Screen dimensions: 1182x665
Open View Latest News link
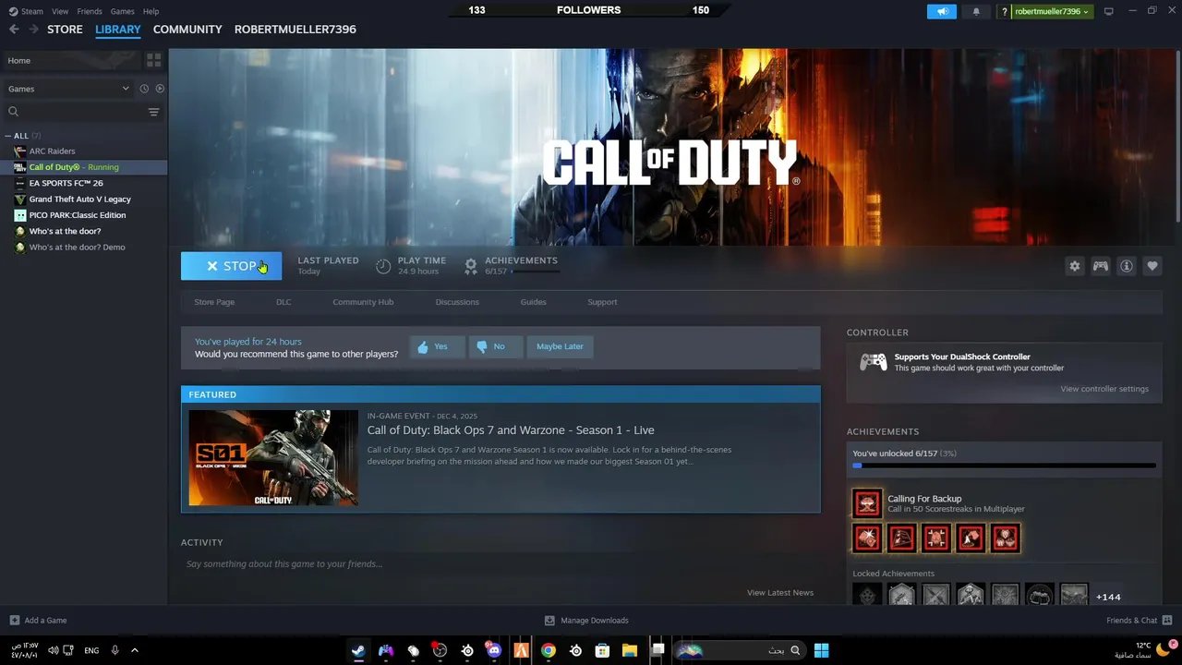coord(780,593)
